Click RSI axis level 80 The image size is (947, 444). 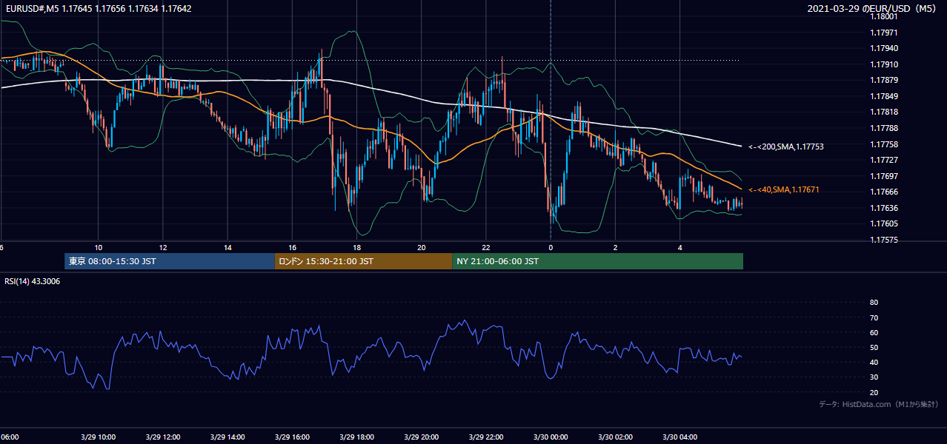click(874, 303)
